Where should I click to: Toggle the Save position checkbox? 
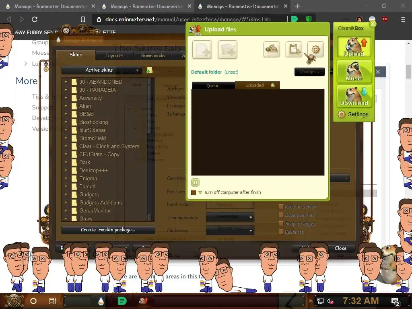[x=281, y=215]
